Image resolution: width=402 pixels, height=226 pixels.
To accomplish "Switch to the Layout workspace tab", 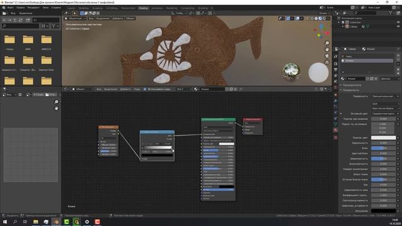I will pos(71,8).
